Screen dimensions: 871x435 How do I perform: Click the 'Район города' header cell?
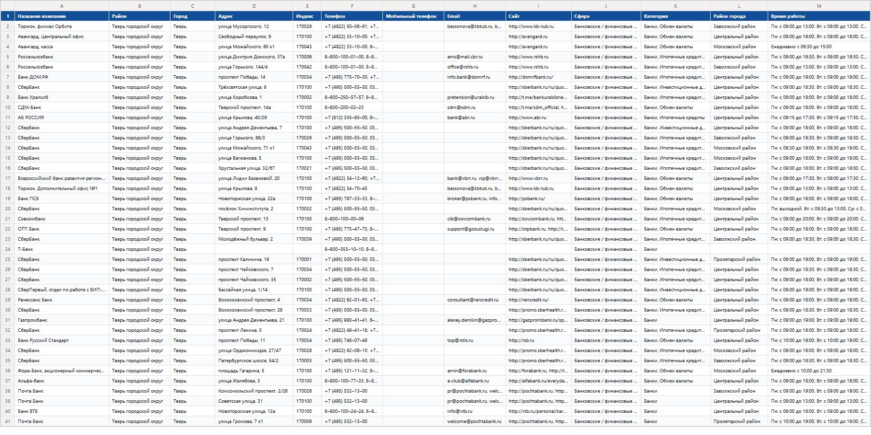pyautogui.click(x=739, y=16)
